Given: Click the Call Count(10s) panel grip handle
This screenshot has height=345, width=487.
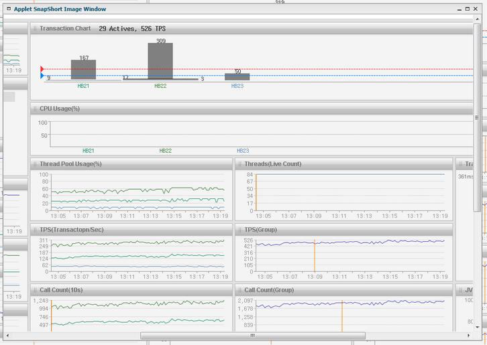Looking at the screenshot, I should (x=35, y=290).
